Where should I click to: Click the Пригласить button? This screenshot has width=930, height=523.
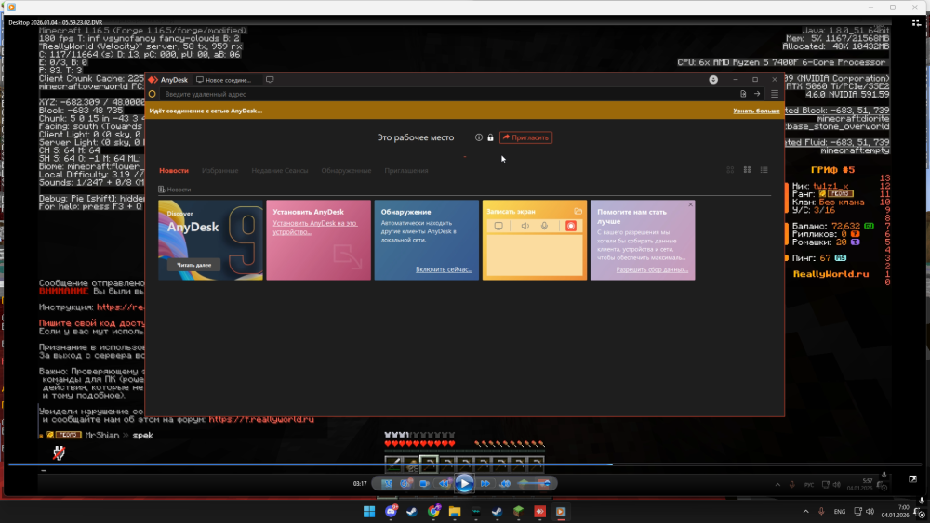click(526, 137)
